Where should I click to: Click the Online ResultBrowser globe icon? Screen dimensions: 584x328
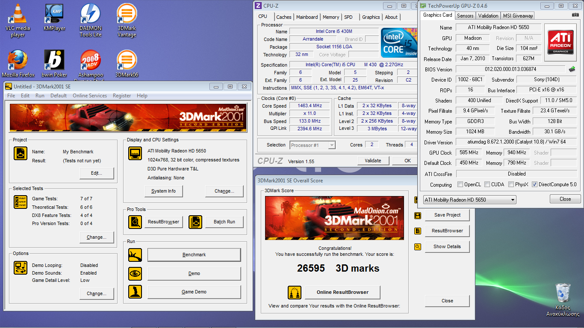[294, 293]
